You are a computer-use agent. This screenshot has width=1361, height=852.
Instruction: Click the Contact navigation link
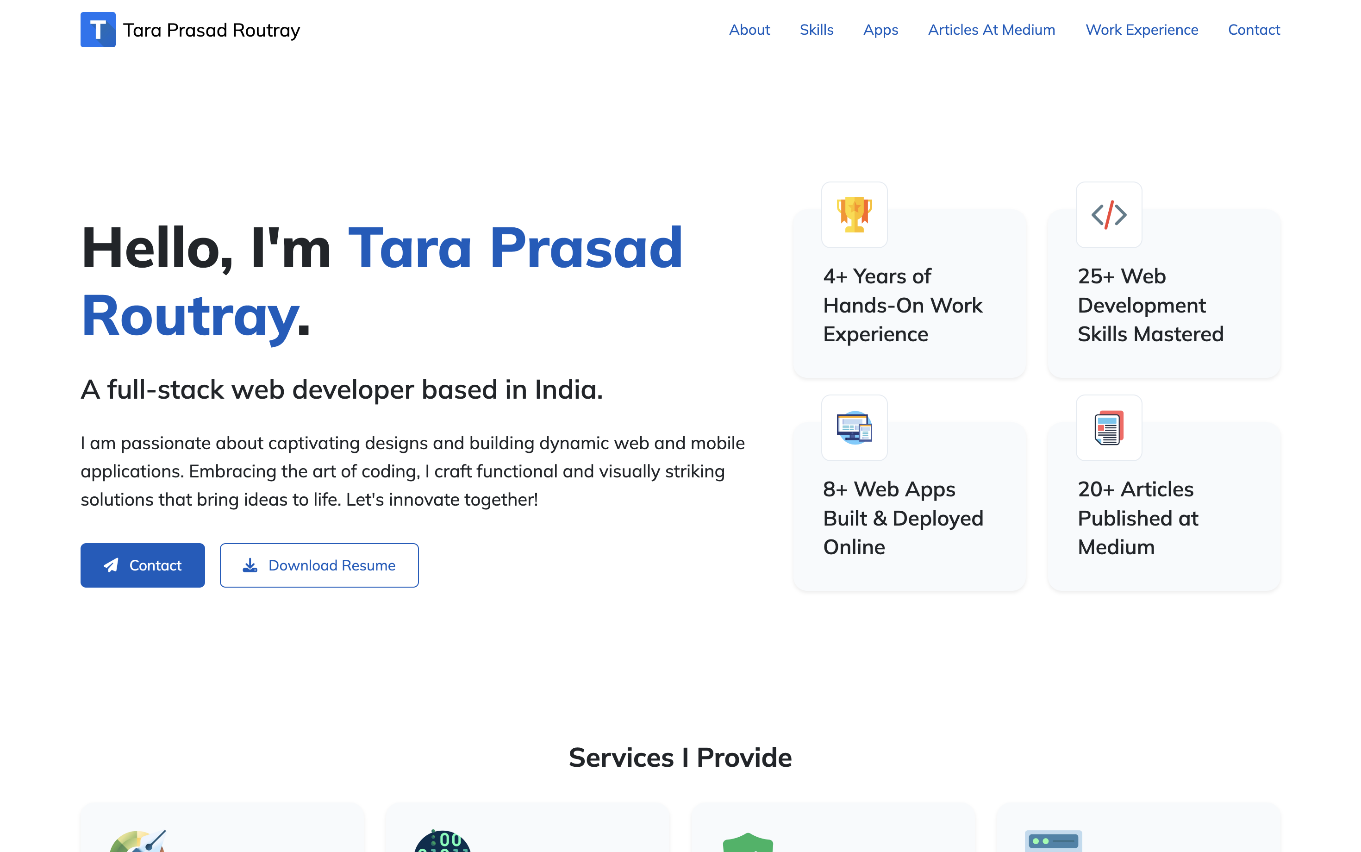[1254, 30]
